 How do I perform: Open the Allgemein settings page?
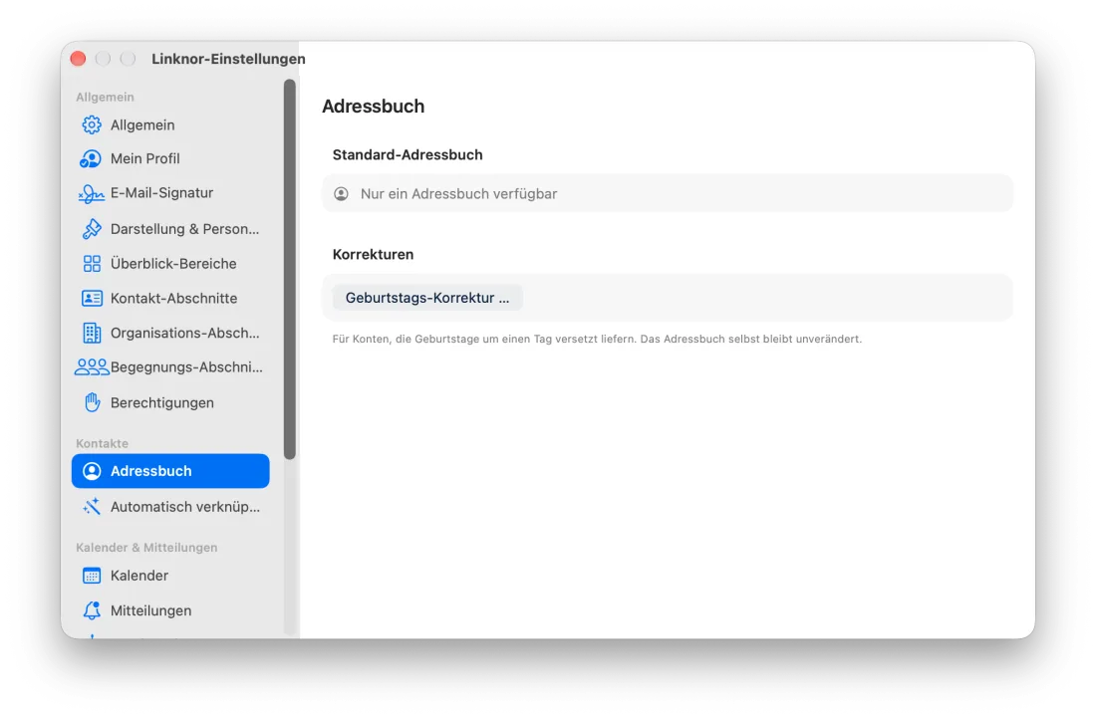click(170, 125)
